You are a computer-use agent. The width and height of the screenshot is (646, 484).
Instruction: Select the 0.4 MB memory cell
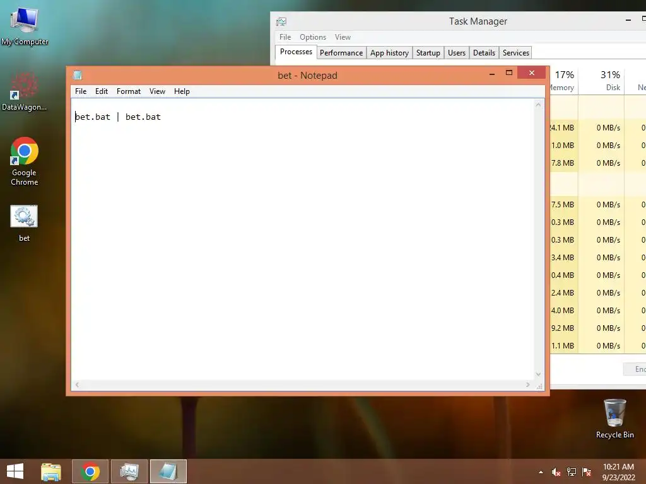[563, 275]
